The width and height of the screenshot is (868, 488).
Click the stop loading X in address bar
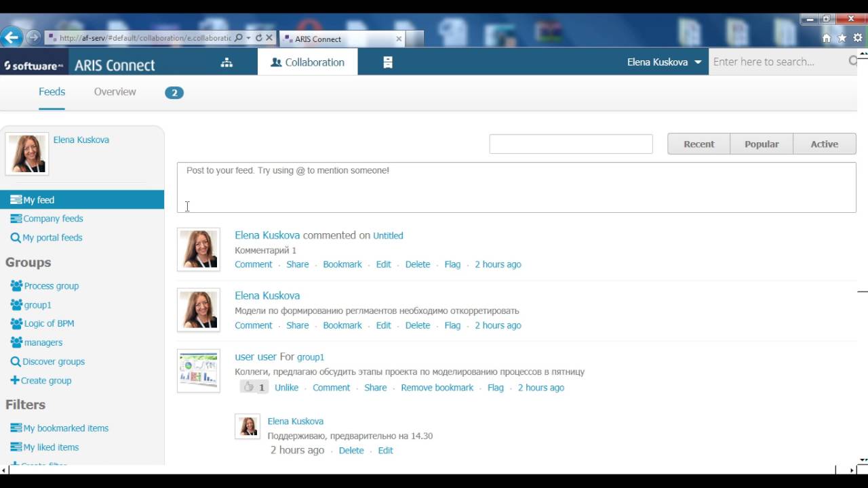click(x=269, y=39)
